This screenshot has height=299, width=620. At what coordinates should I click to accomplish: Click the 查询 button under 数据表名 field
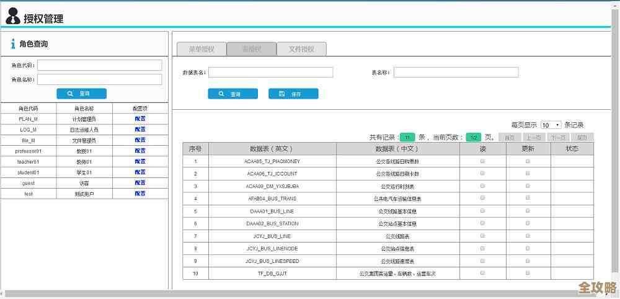pos(233,94)
